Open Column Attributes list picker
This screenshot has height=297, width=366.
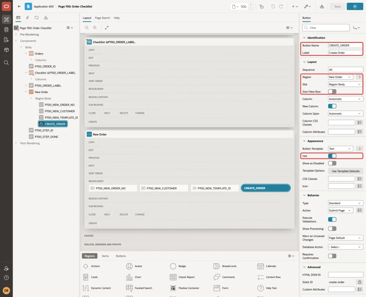click(x=360, y=132)
